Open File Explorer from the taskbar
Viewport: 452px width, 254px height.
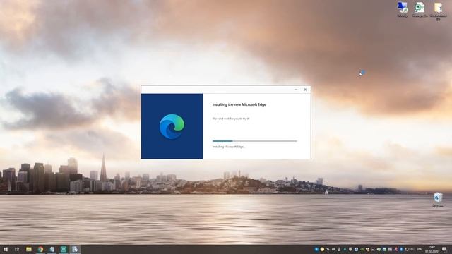pos(29,249)
